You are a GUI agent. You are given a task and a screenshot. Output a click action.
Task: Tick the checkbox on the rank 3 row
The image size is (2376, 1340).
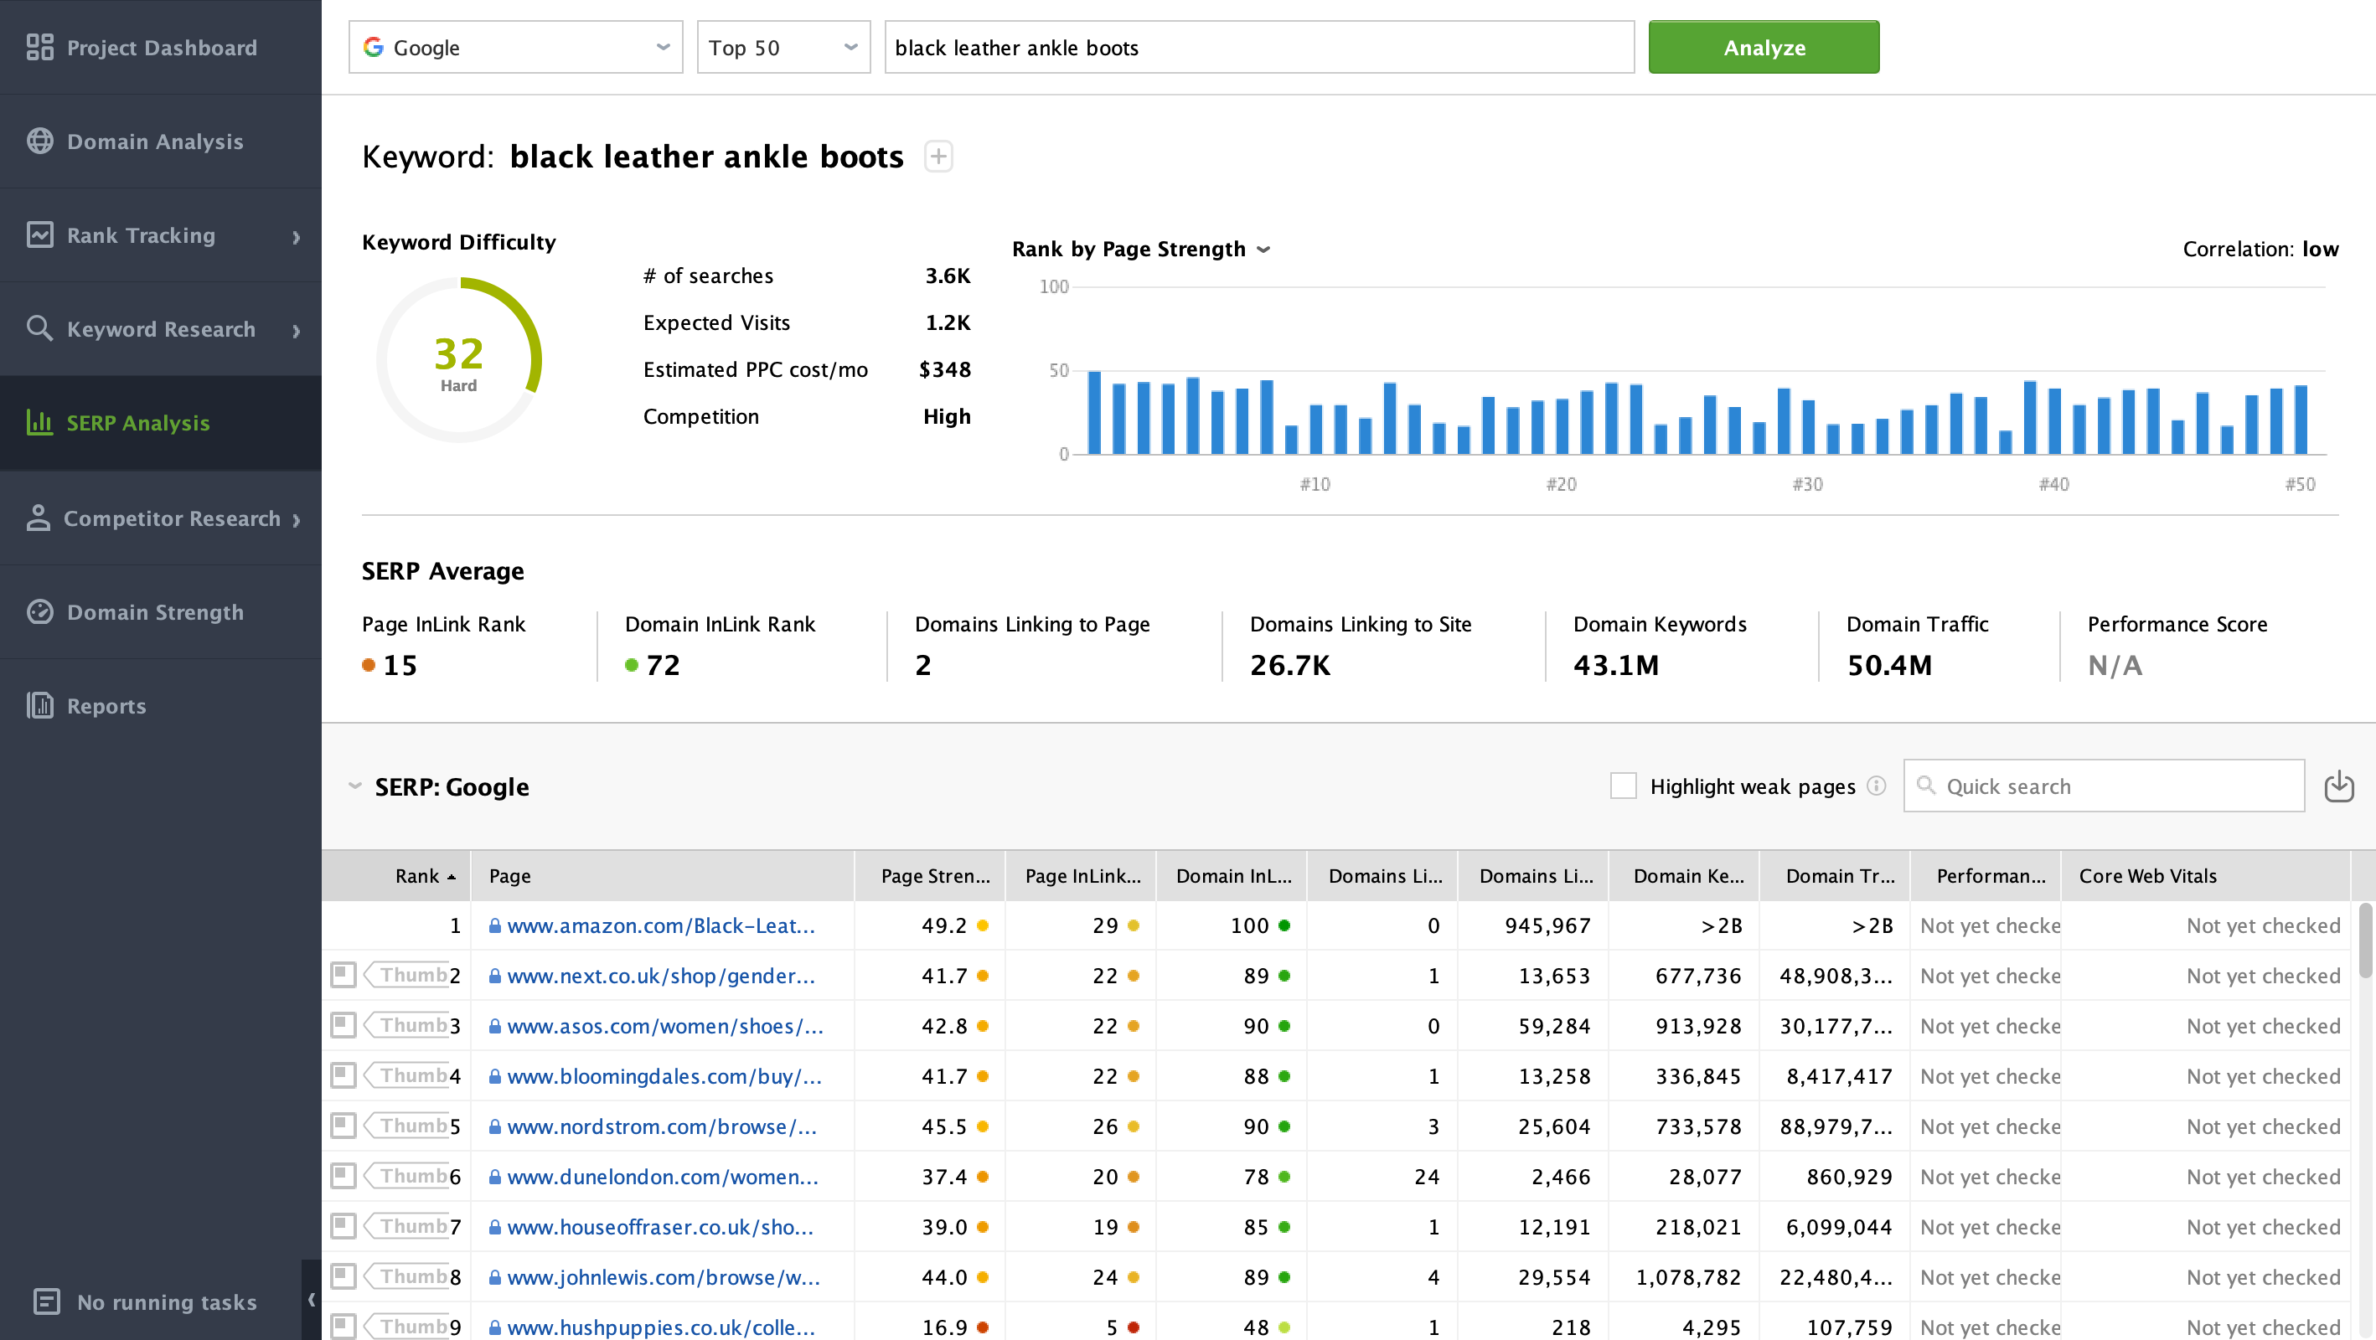coord(343,1026)
